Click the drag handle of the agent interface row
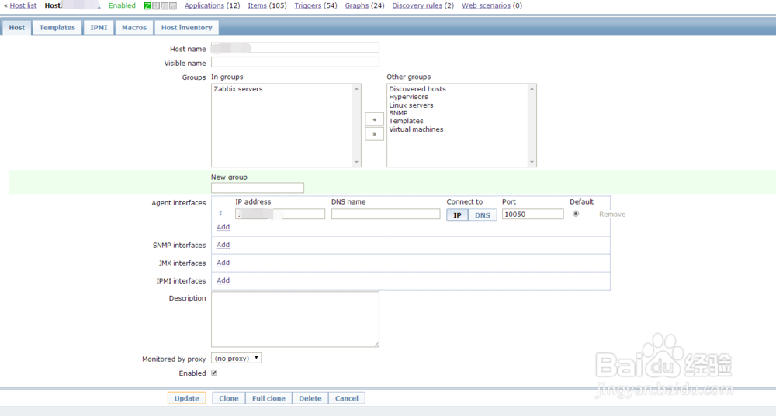Screen dimensions: 776x416 click(x=220, y=214)
